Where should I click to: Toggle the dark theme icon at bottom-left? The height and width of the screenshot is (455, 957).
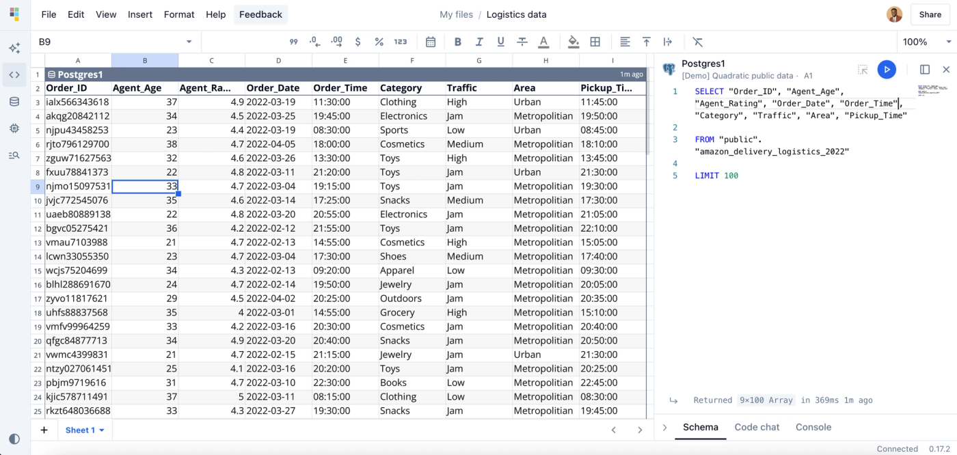tap(14, 439)
